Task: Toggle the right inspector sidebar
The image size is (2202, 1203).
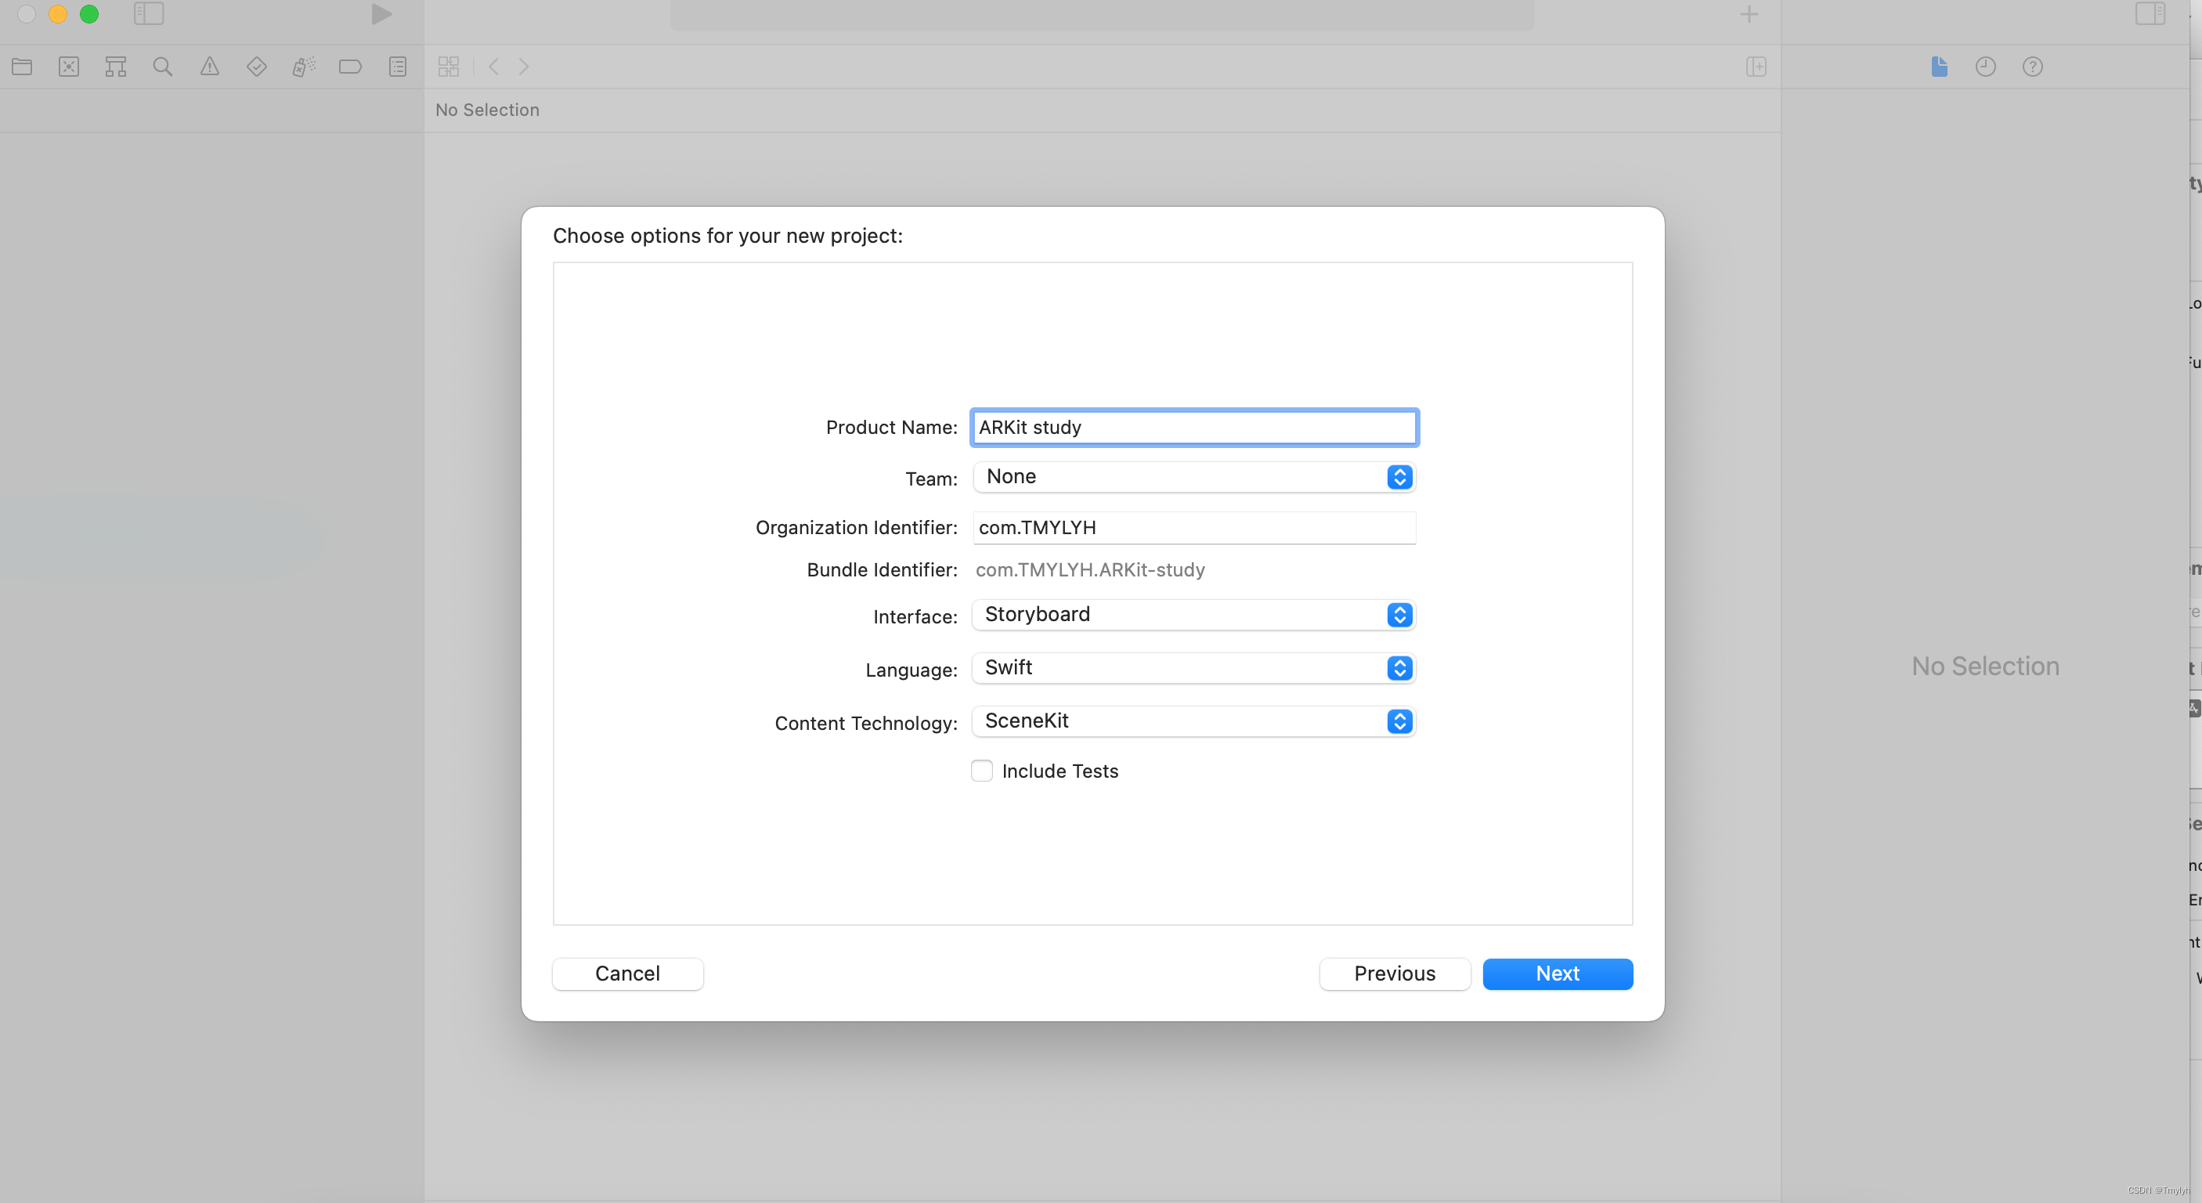Action: click(x=2150, y=13)
